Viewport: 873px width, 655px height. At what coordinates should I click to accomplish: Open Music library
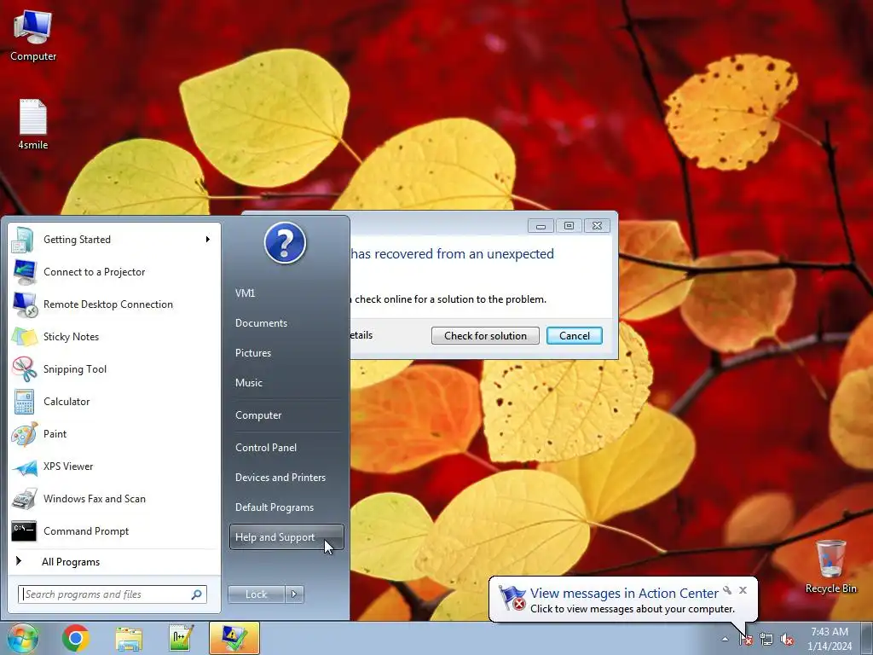click(286, 383)
